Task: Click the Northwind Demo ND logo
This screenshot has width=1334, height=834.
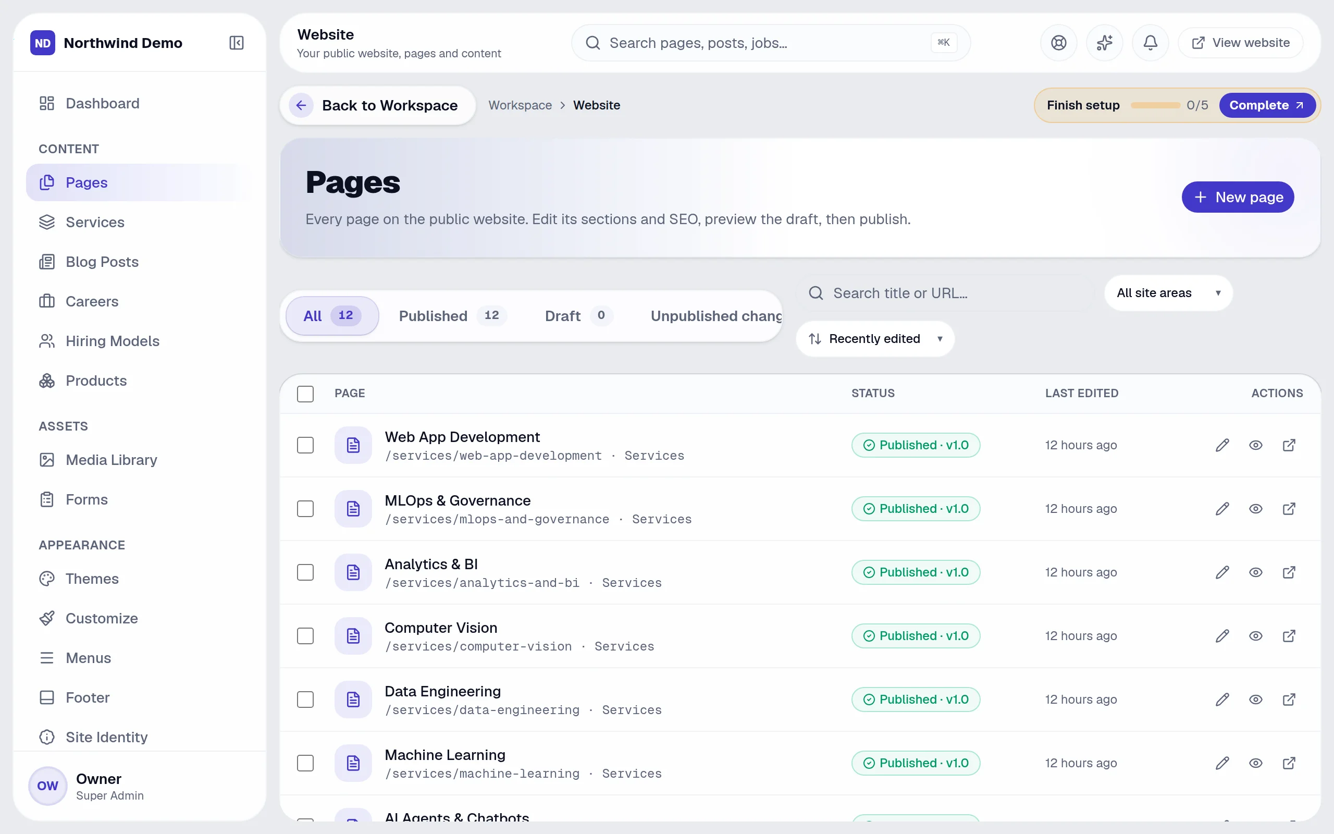Action: 42,42
